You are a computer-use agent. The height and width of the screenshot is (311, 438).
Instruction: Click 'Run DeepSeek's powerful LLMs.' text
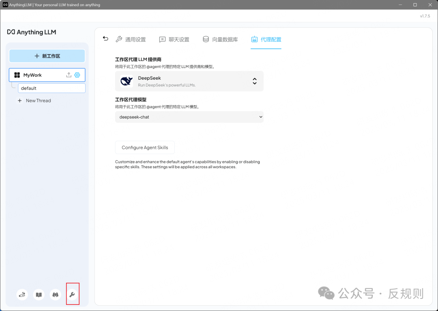click(x=167, y=85)
